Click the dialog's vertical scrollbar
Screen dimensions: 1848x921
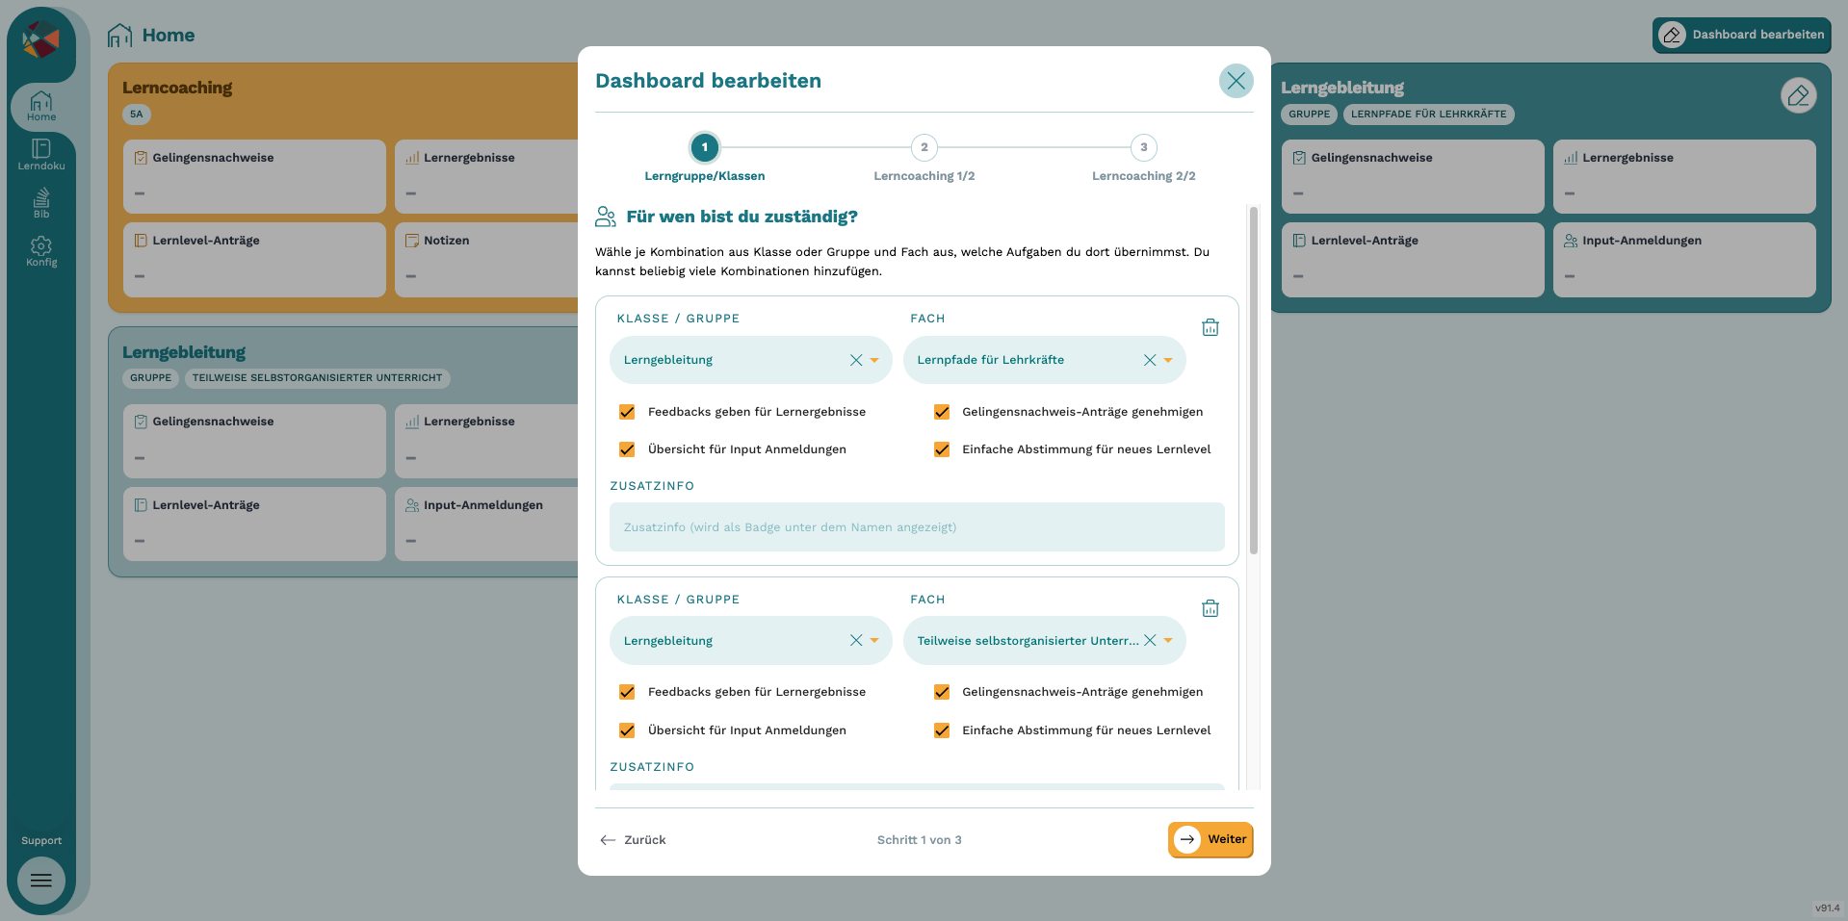[x=1254, y=380]
